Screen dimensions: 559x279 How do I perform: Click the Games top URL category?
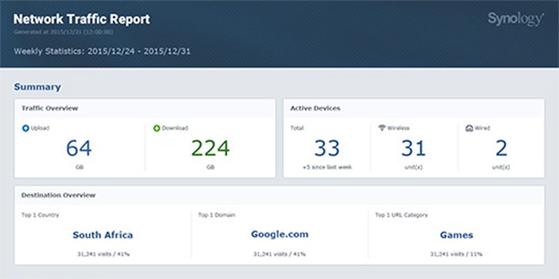tap(456, 235)
